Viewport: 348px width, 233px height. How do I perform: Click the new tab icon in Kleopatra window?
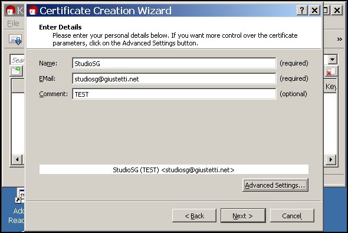pos(16,71)
